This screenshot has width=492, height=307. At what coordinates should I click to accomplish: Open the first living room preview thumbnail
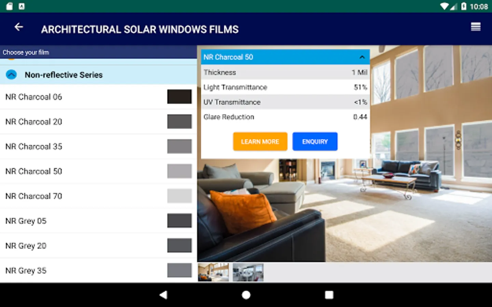tap(213, 272)
